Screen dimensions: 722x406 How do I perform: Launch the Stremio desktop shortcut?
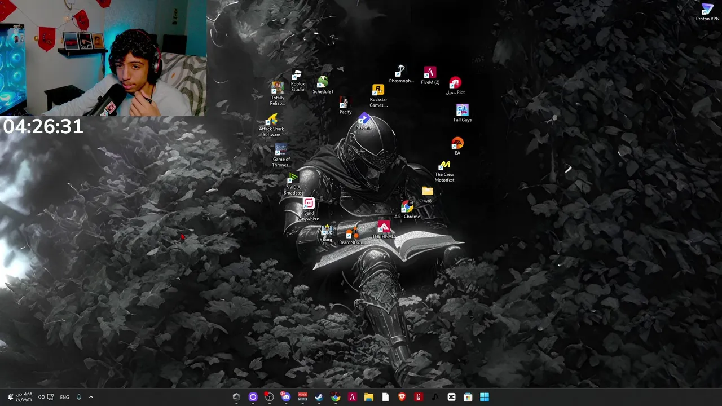pyautogui.click(x=364, y=122)
